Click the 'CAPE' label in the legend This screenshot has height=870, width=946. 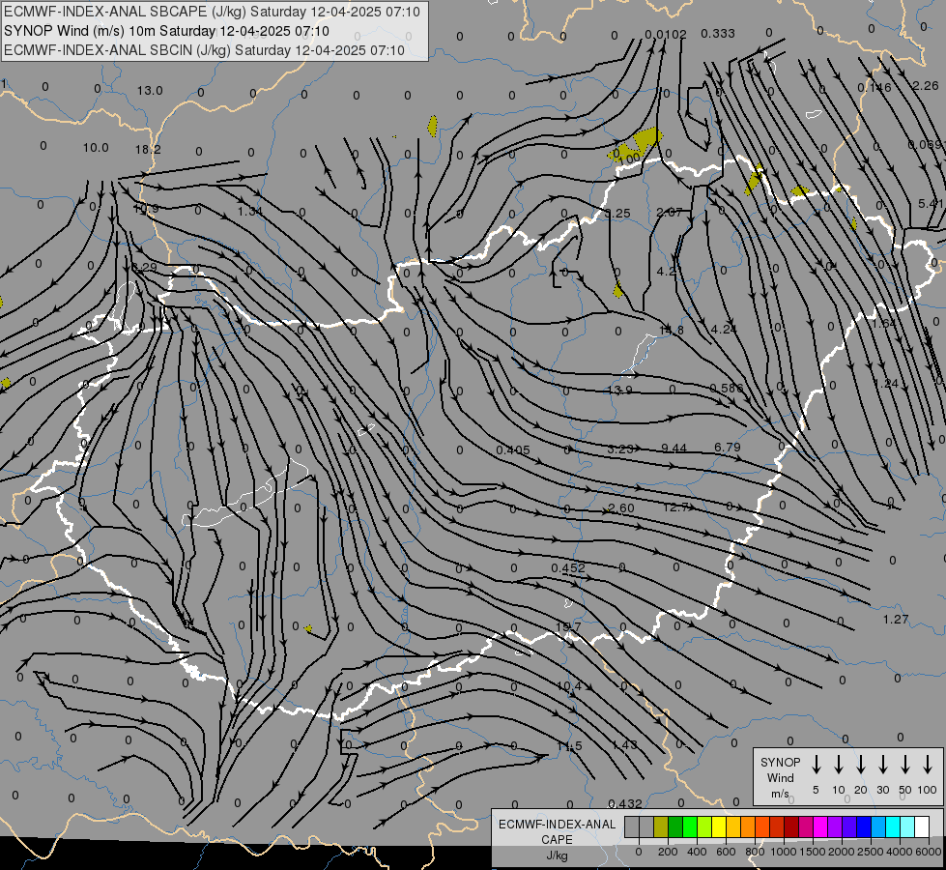click(x=557, y=840)
